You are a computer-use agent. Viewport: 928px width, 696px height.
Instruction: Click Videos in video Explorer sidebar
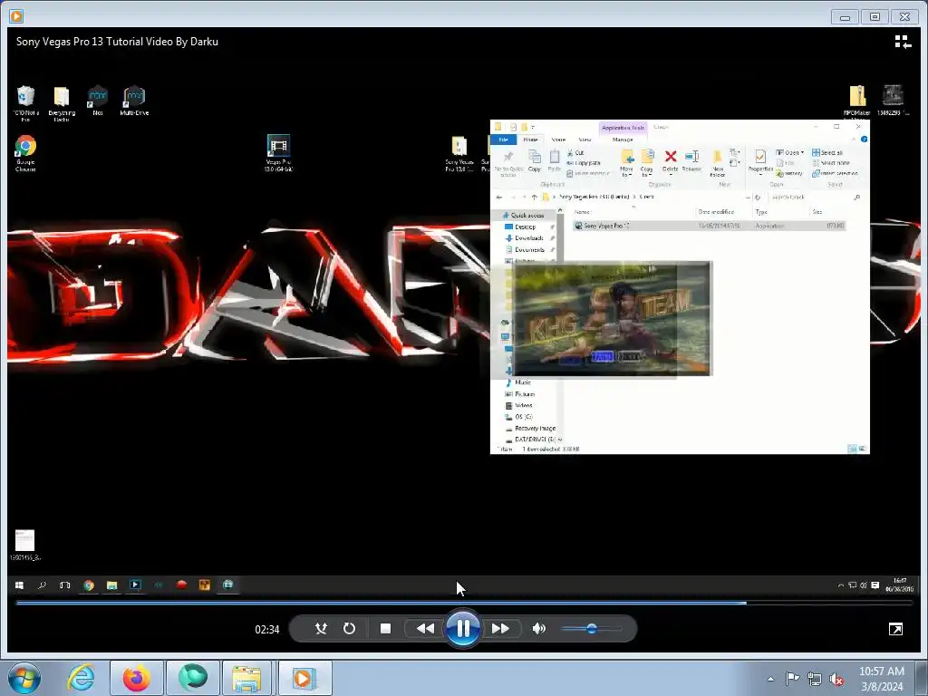pyautogui.click(x=523, y=405)
